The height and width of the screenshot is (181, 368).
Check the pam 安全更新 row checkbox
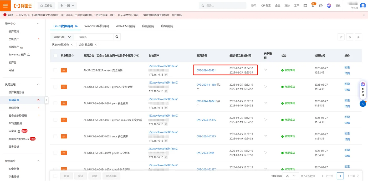pos(55,103)
